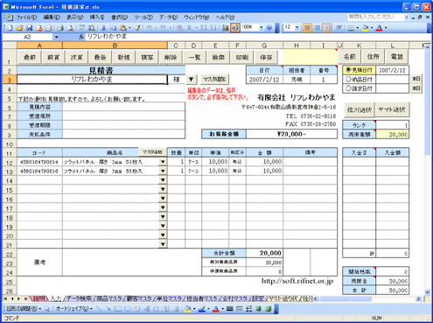Click the Format Painter brush icon
The height and width of the screenshot is (323, 433).
pos(137,28)
